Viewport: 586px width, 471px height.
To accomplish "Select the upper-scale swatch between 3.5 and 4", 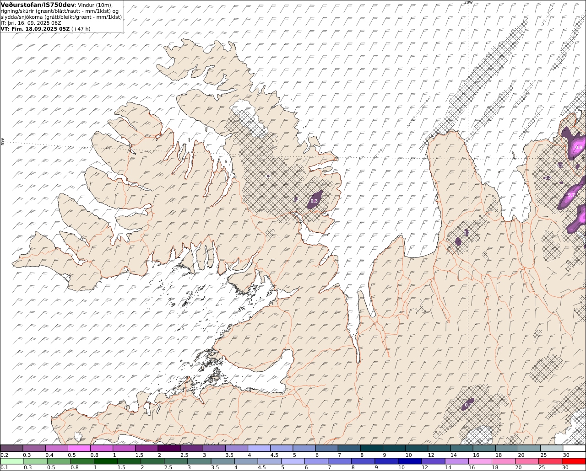I will 237,448.
